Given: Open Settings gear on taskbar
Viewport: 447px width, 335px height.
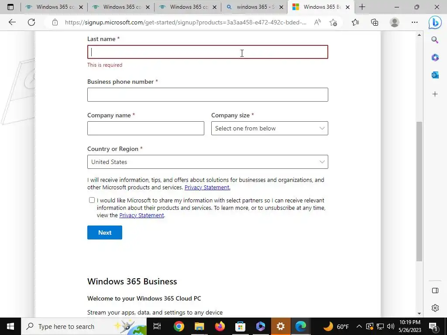Looking at the screenshot, I should coord(281,326).
